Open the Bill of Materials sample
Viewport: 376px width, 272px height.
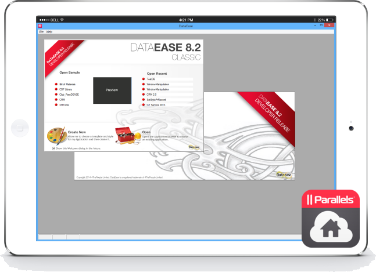coord(67,84)
